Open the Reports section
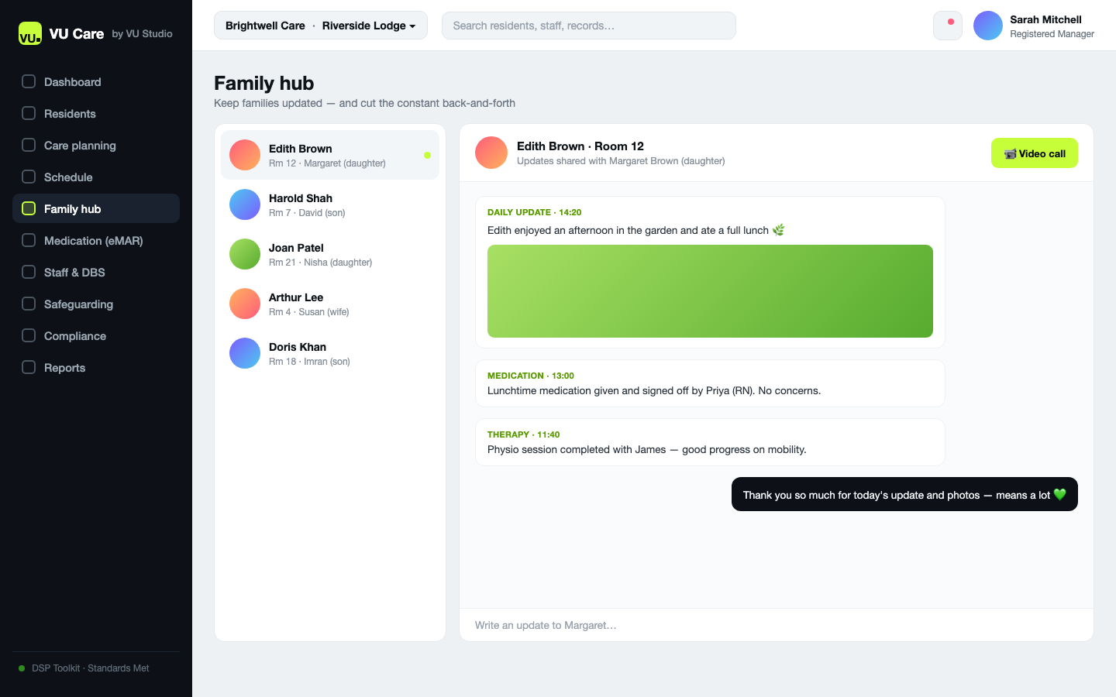The width and height of the screenshot is (1116, 697). (x=96, y=367)
